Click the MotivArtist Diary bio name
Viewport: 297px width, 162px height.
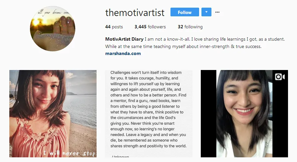[x=124, y=39]
